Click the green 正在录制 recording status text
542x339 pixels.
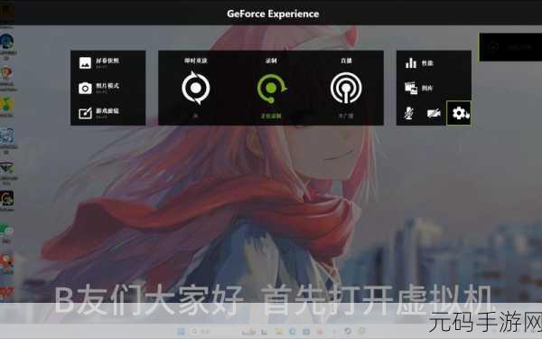pyautogui.click(x=271, y=116)
